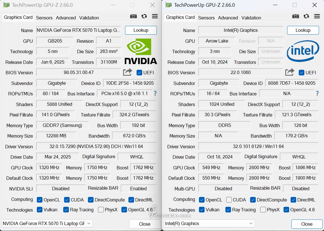This screenshot has height=231, width=324.
Task: Toggle DirectCompute checkbox in NVIDIA window
Action: pos(91,200)
